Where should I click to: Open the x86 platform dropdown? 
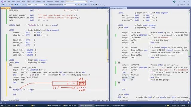pos(40,5)
